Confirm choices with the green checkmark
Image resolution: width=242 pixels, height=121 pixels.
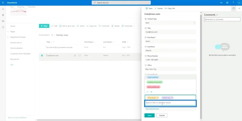(147, 92)
